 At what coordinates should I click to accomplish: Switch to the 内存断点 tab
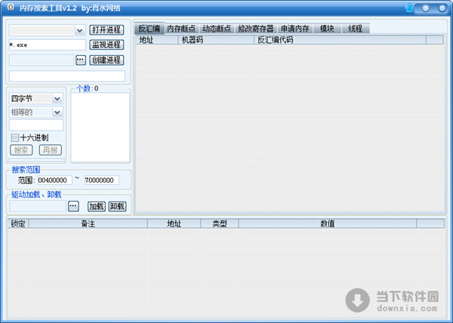pos(181,29)
